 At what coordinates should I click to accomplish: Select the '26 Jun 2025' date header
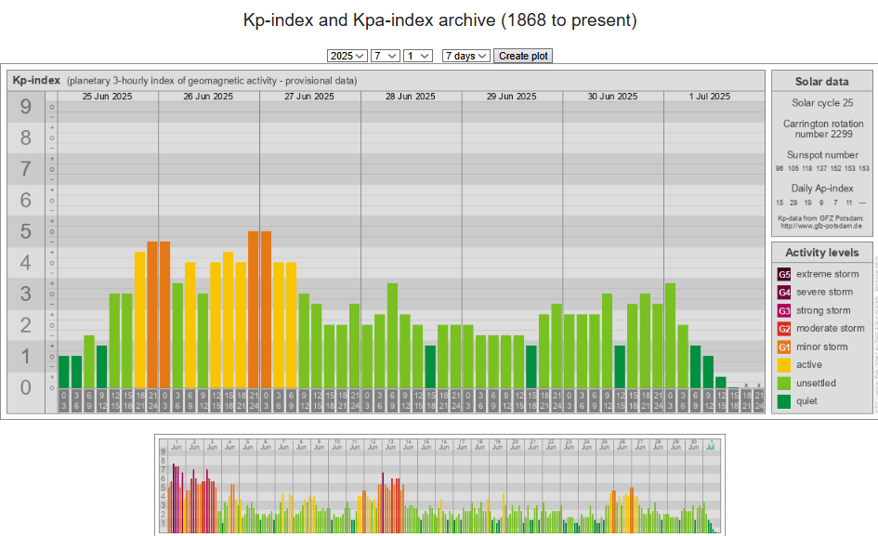click(x=208, y=97)
